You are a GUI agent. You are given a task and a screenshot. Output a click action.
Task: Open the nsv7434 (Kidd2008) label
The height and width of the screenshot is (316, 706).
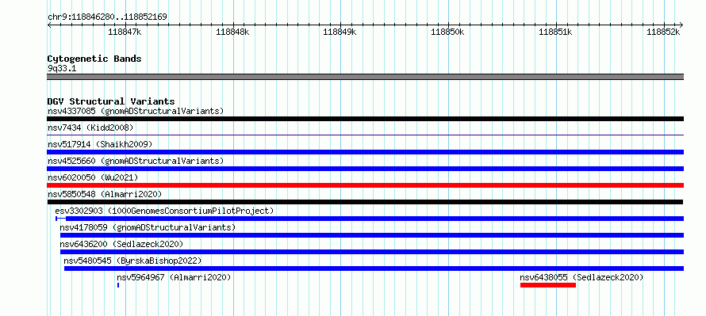(x=90, y=128)
